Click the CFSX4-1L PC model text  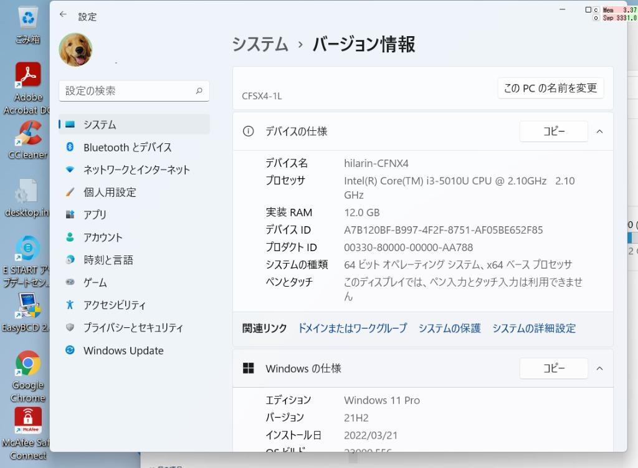pos(262,96)
